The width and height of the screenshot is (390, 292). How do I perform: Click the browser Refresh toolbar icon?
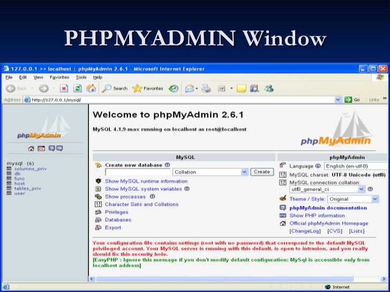click(77, 88)
